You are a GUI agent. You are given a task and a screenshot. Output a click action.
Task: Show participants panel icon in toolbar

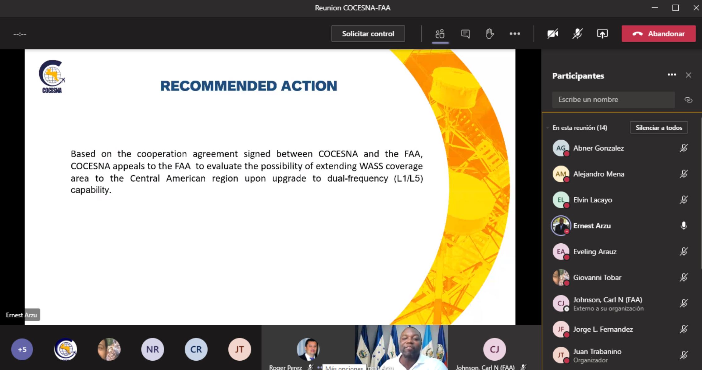(x=440, y=34)
